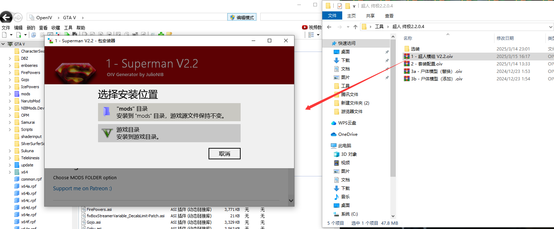The width and height of the screenshot is (554, 229).
Task: Click the Explorer back arrow
Action: pos(329,27)
